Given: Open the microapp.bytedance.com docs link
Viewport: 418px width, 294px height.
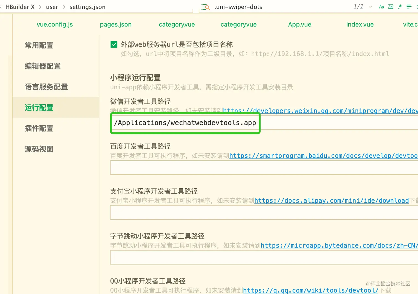Looking at the screenshot, I should pos(339,245).
